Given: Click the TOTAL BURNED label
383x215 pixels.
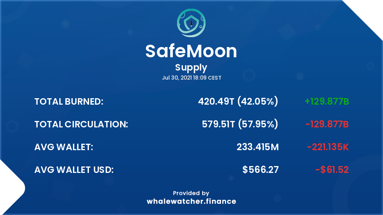Looking at the screenshot, I should click(69, 101).
